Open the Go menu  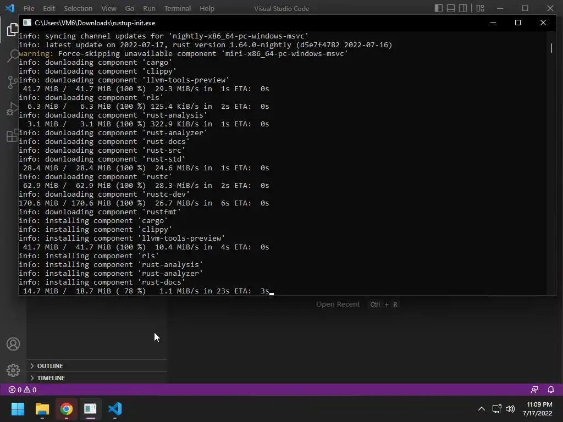[130, 8]
